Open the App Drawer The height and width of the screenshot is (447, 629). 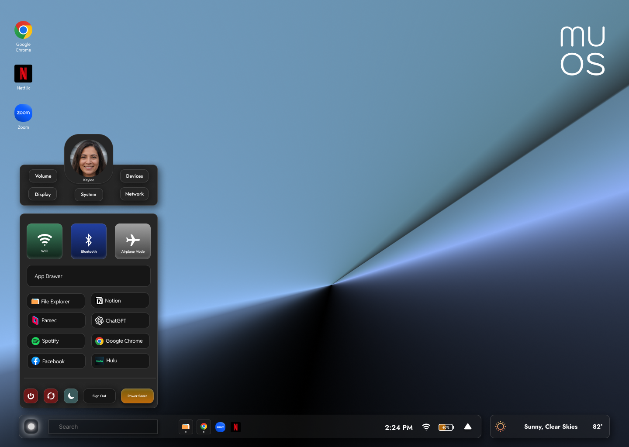pos(88,276)
